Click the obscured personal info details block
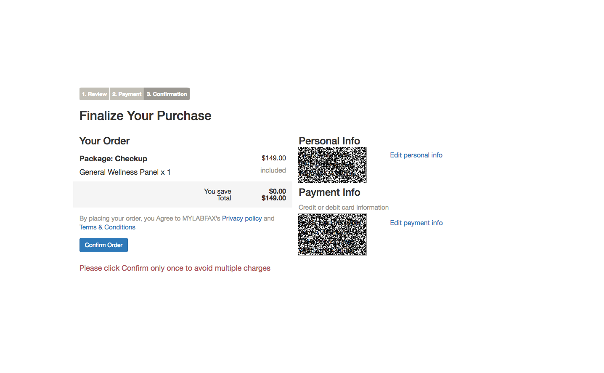The width and height of the screenshot is (604, 373). (332, 165)
